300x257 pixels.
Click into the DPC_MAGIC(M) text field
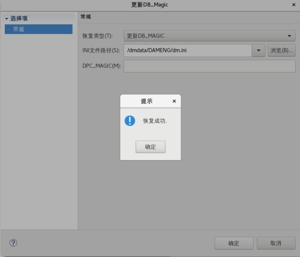209,66
